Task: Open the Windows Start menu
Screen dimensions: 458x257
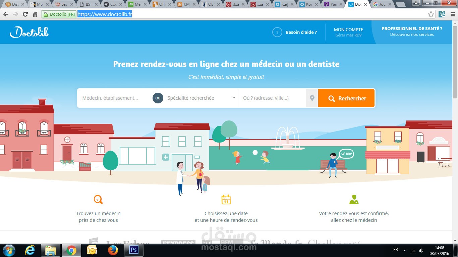Action: (x=9, y=250)
